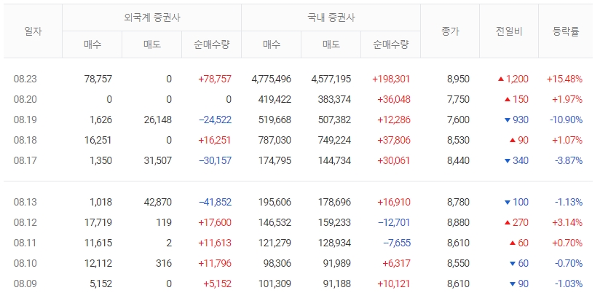Select the 08.09 date cell
The width and height of the screenshot is (600, 301).
coord(25,284)
